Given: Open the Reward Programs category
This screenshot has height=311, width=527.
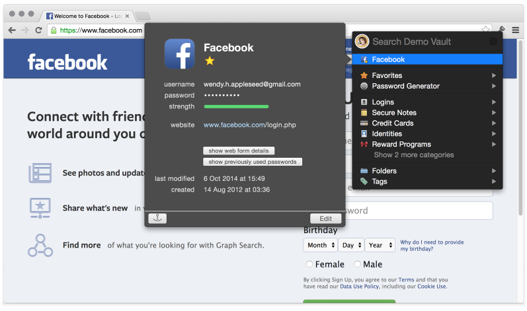Looking at the screenshot, I should point(427,144).
